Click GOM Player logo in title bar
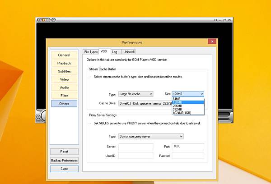 tap(44, 20)
